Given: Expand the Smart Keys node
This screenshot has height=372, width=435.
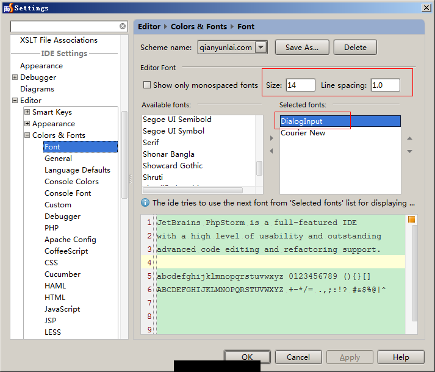Looking at the screenshot, I should pyautogui.click(x=27, y=112).
